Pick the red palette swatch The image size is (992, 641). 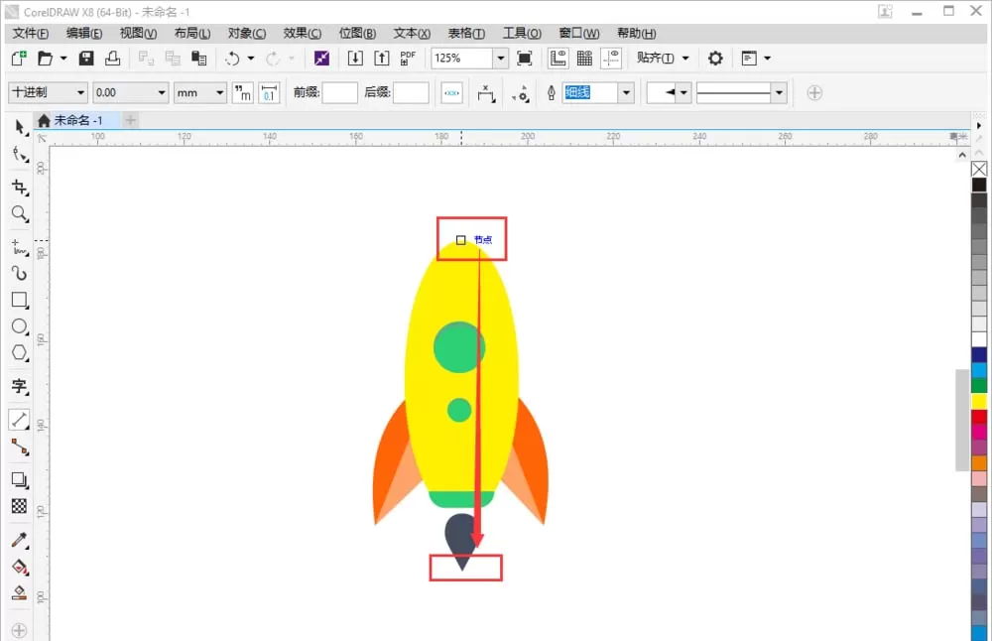979,417
